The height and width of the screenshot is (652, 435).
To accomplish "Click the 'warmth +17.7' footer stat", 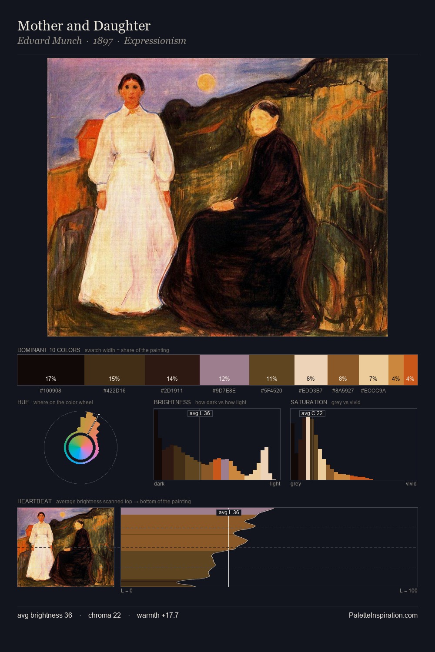I will pyautogui.click(x=157, y=615).
